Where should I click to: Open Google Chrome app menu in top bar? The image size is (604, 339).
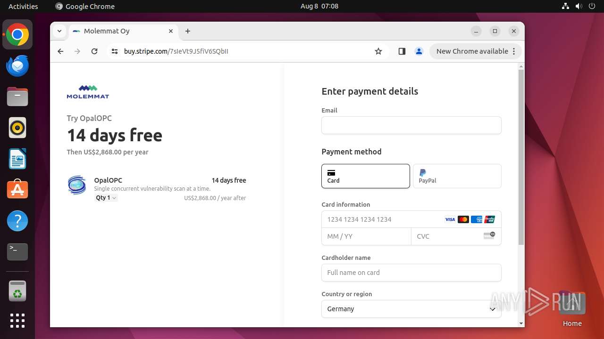tap(85, 6)
